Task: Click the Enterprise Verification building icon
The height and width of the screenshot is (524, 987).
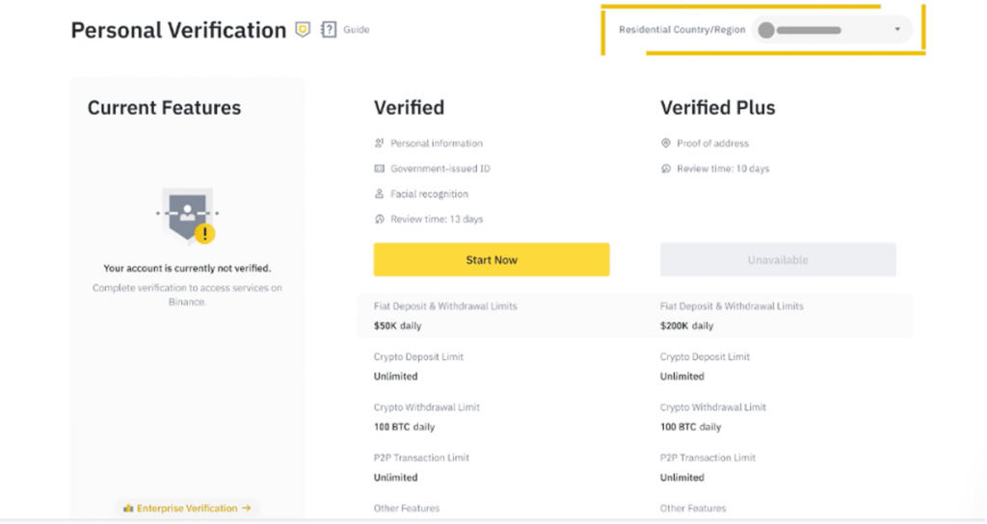Action: (128, 509)
